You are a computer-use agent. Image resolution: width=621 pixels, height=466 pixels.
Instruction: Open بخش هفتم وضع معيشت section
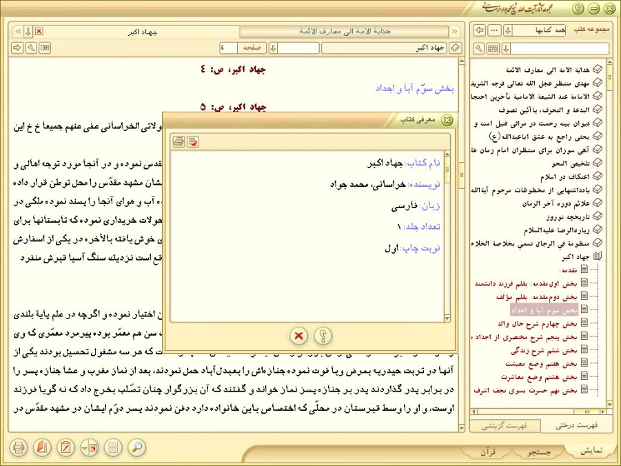[x=542, y=363]
